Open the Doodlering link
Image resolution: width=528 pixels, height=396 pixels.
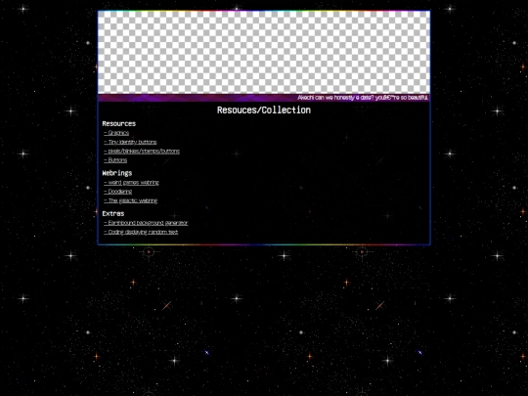pyautogui.click(x=118, y=192)
